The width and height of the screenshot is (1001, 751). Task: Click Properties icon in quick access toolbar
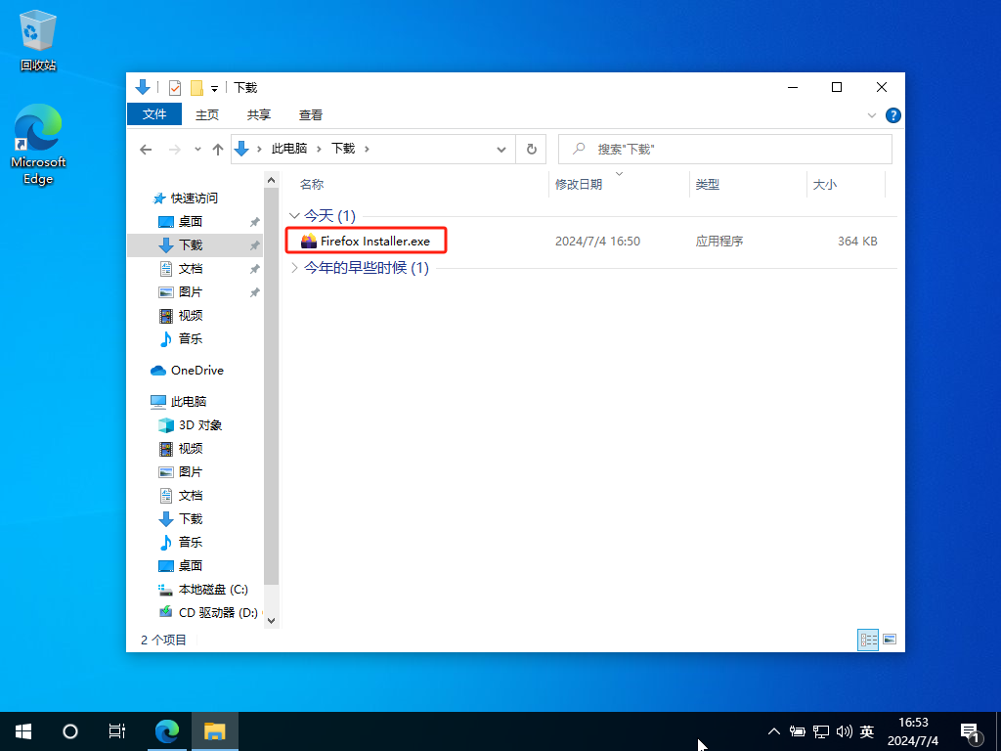(x=175, y=87)
